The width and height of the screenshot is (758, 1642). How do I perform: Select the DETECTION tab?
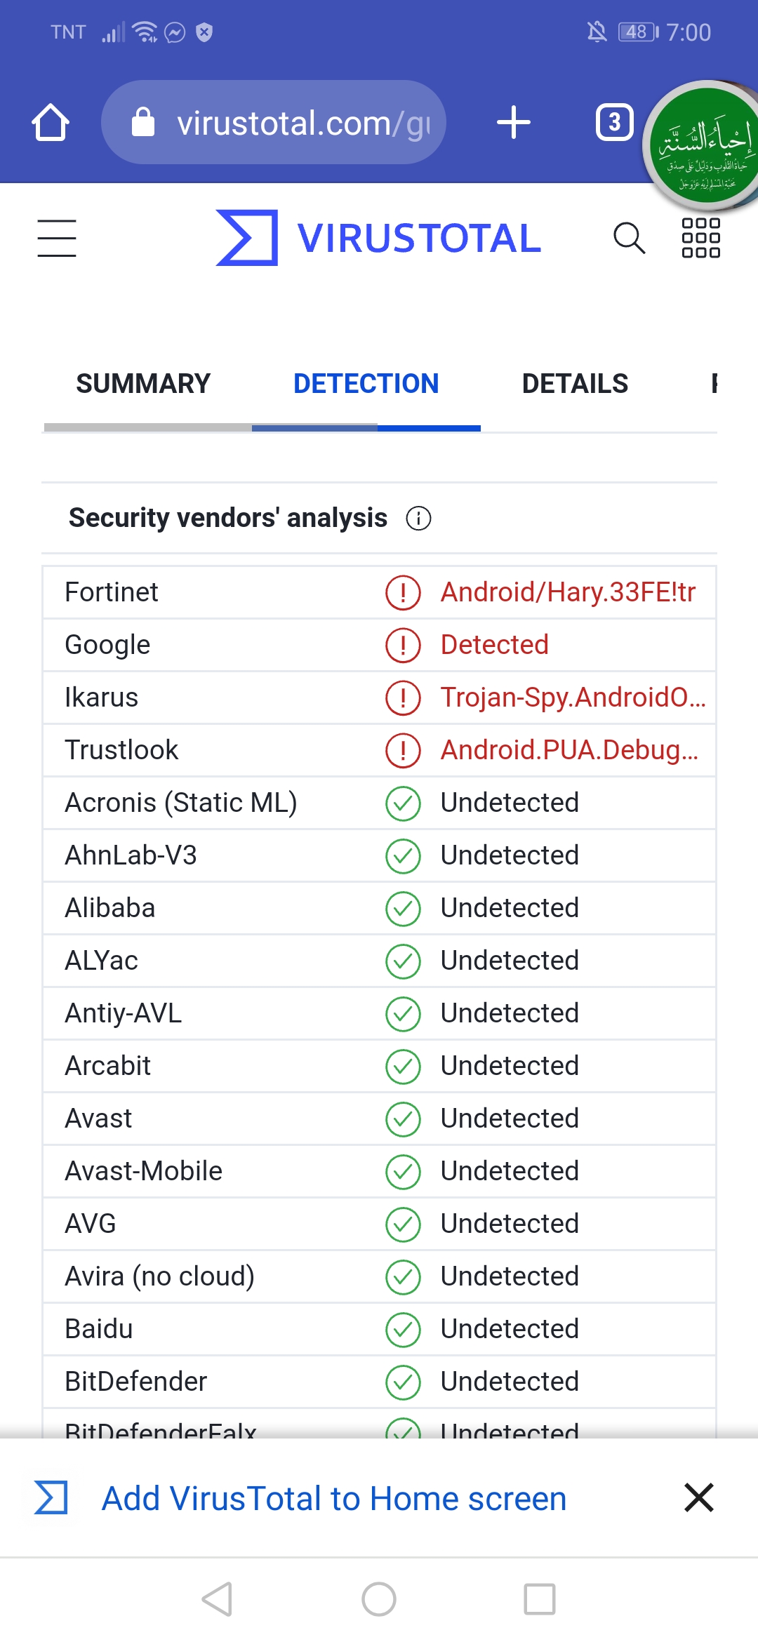click(x=366, y=384)
